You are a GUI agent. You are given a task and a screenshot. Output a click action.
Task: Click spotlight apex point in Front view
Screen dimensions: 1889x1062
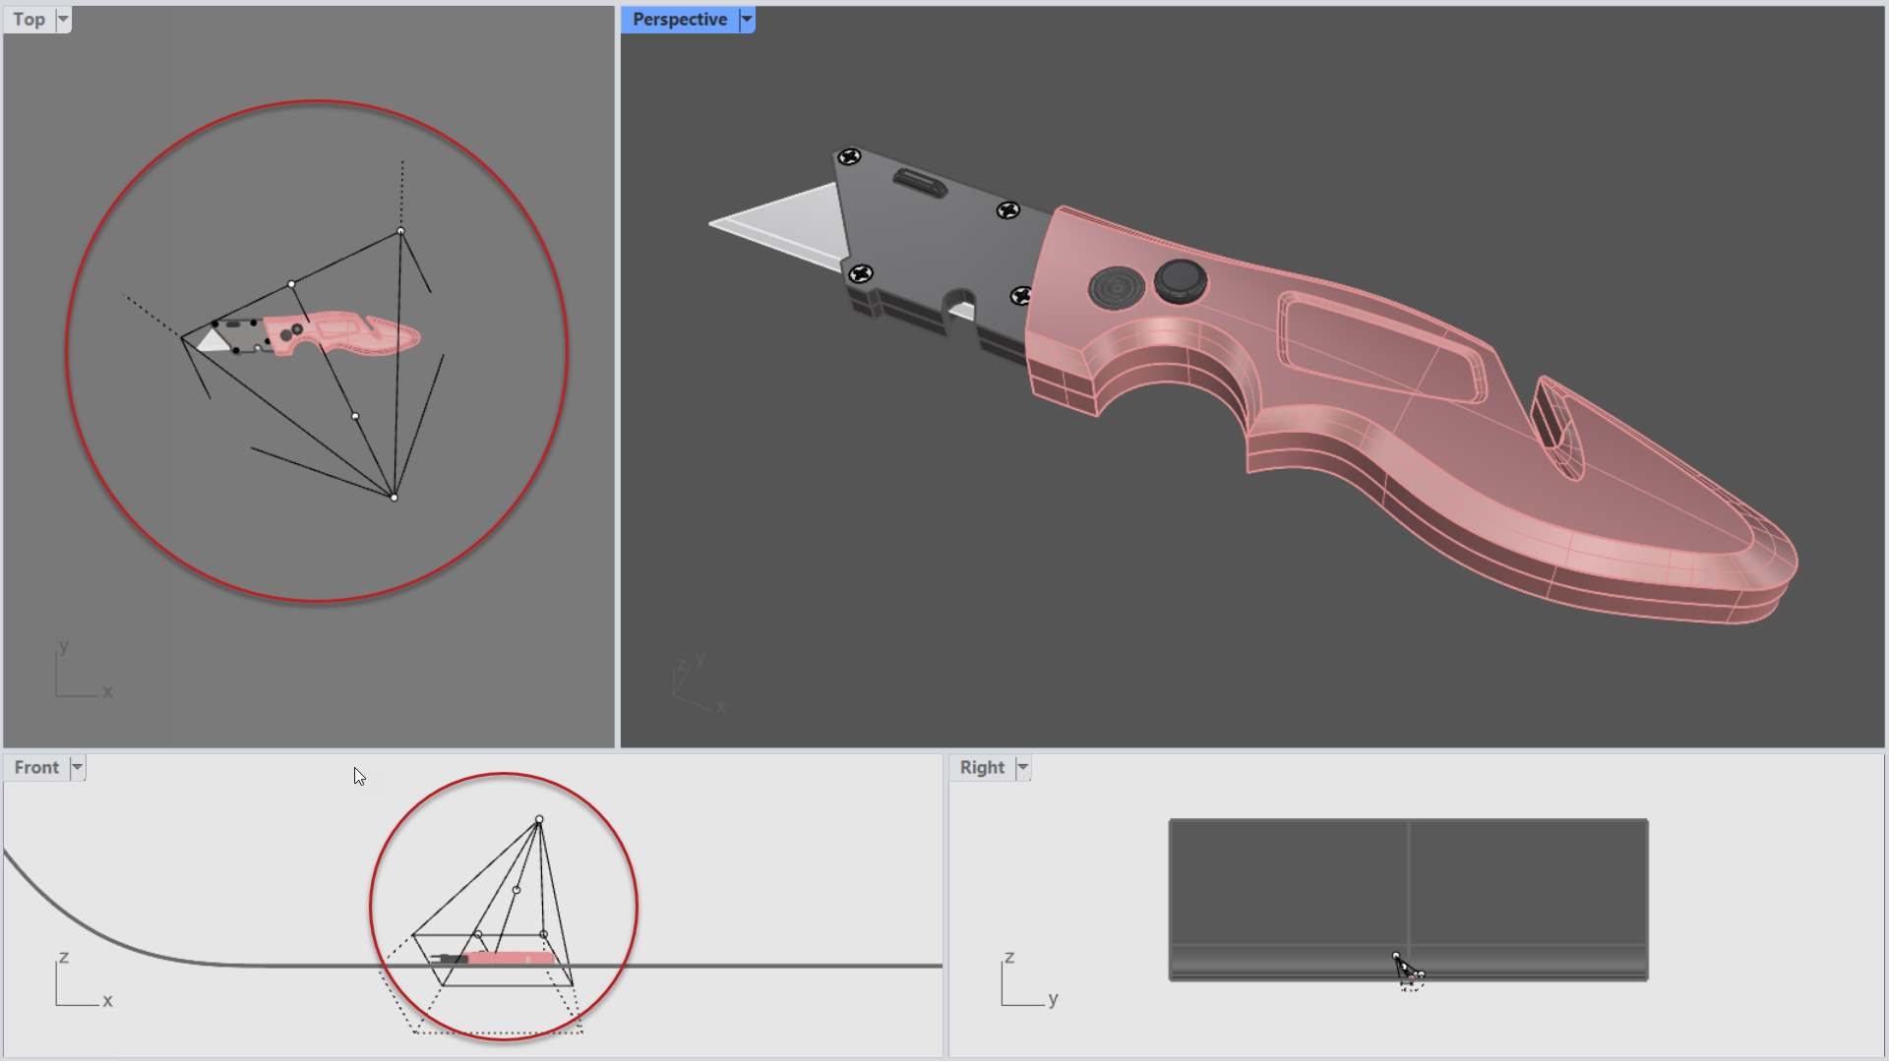539,819
